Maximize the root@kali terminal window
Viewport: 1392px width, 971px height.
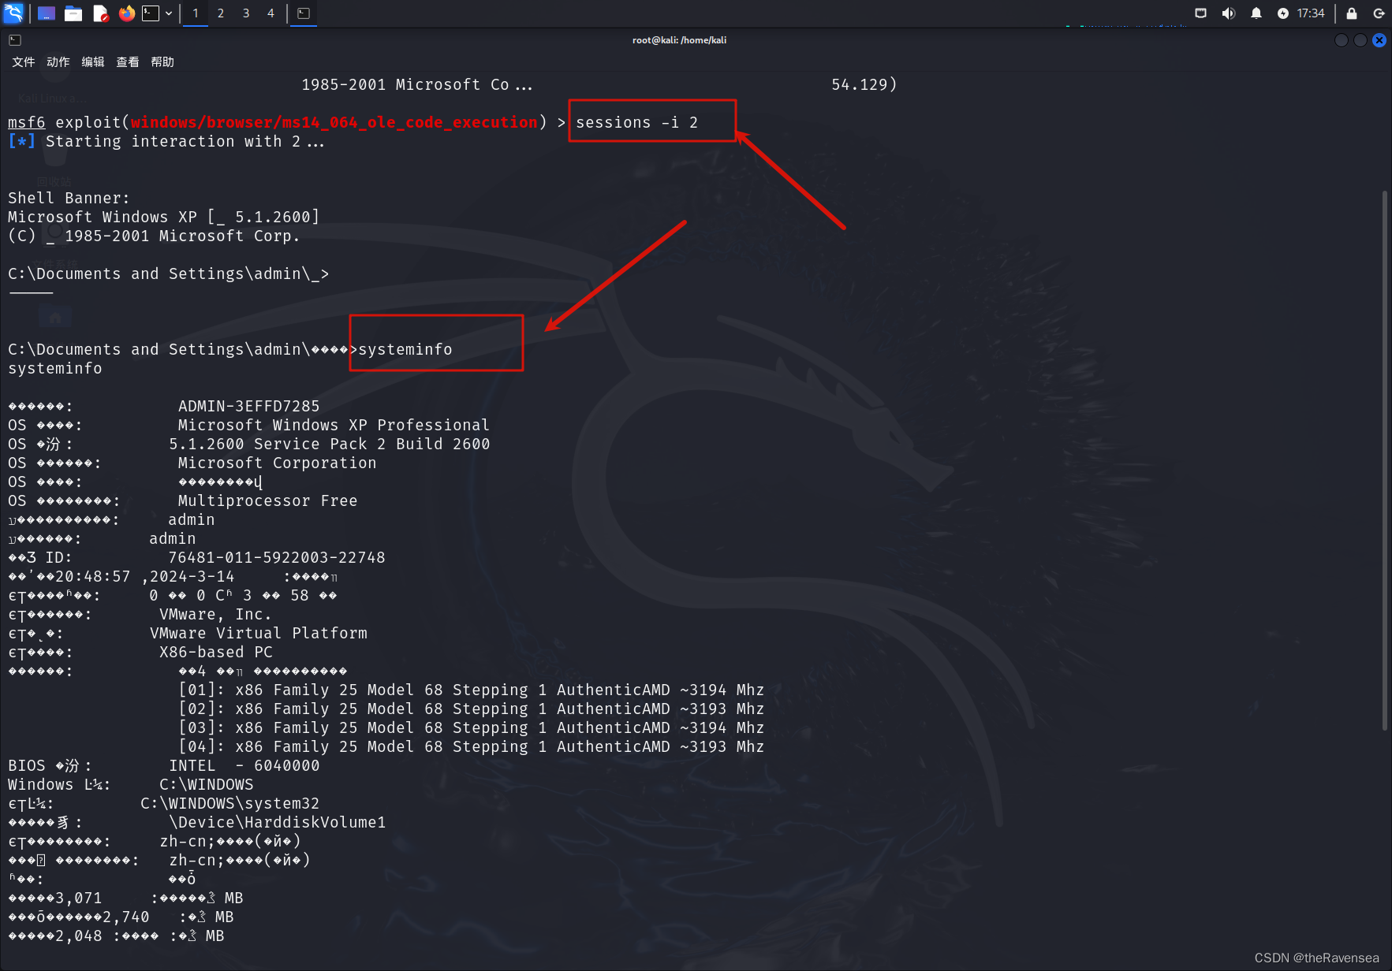coord(1360,40)
